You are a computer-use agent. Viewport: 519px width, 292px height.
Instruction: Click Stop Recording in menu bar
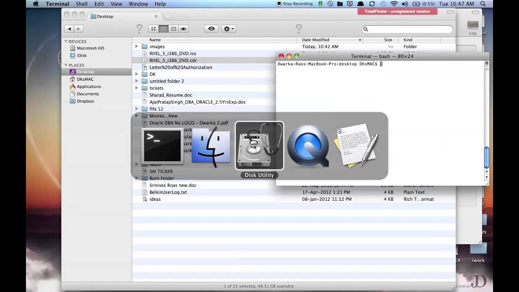(x=295, y=4)
